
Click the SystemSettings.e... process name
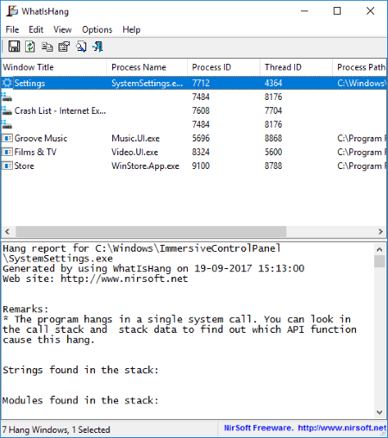tap(147, 83)
